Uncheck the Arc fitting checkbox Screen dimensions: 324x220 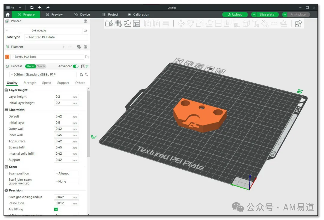tap(56, 209)
